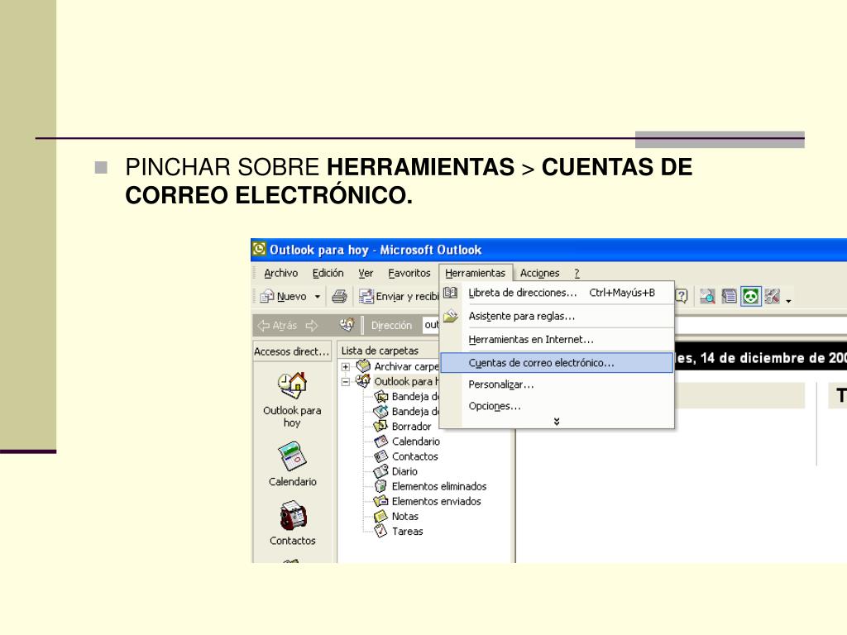847x635 pixels.
Task: Click the help question mark icon
Action: pyautogui.click(x=682, y=296)
